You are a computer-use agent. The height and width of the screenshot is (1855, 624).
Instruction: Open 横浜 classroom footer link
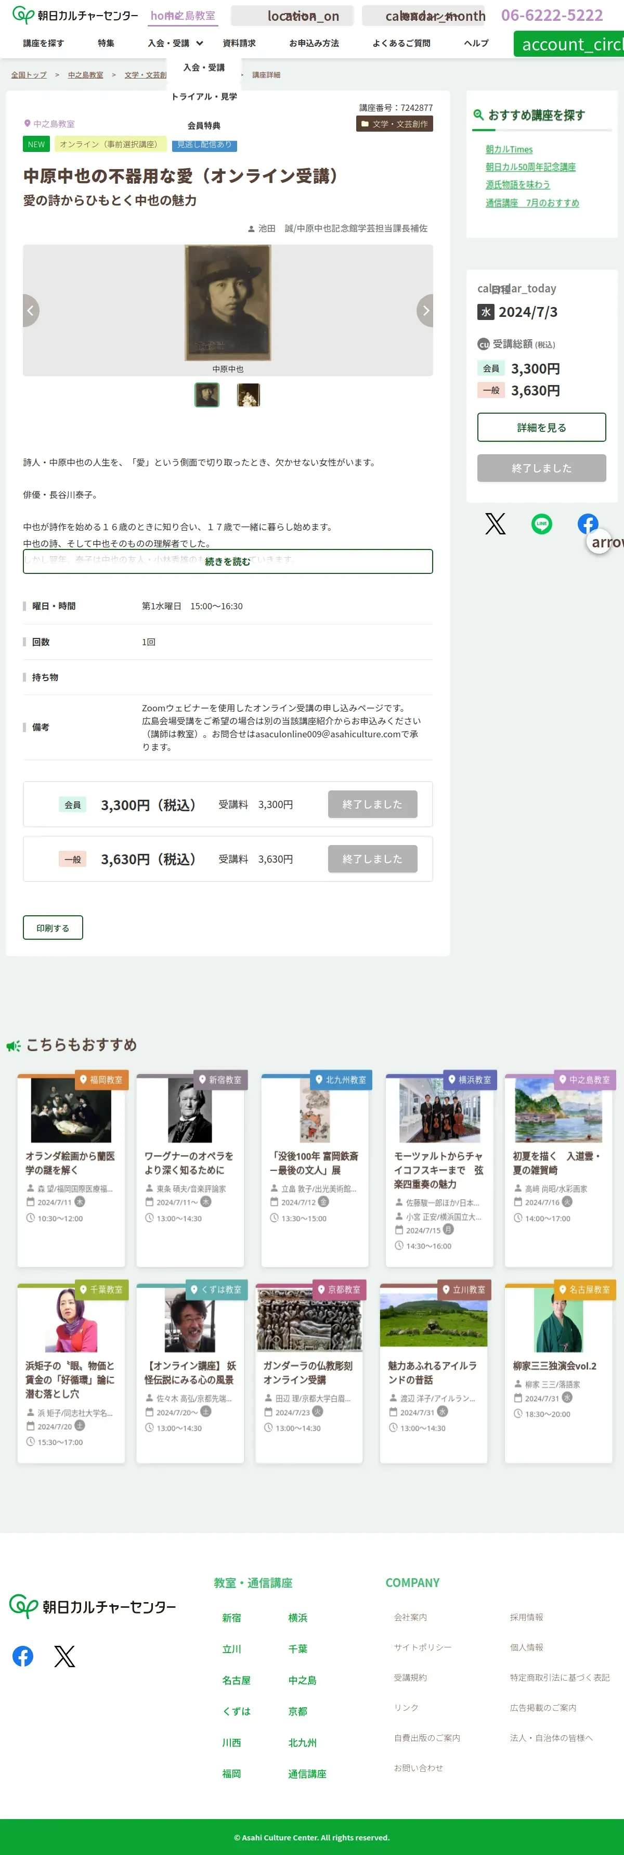pos(298,1617)
